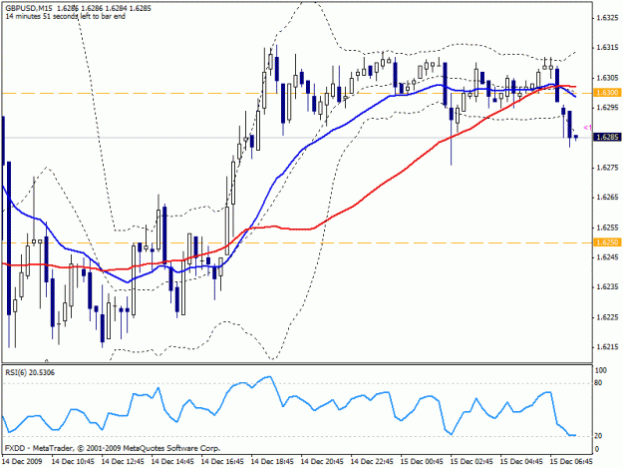This screenshot has width=623, height=468.
Task: Click the RSI(6) 20.5306 indicator label
Action: tap(30, 372)
